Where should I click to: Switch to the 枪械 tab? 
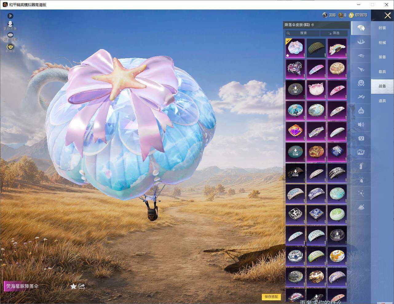(x=382, y=43)
